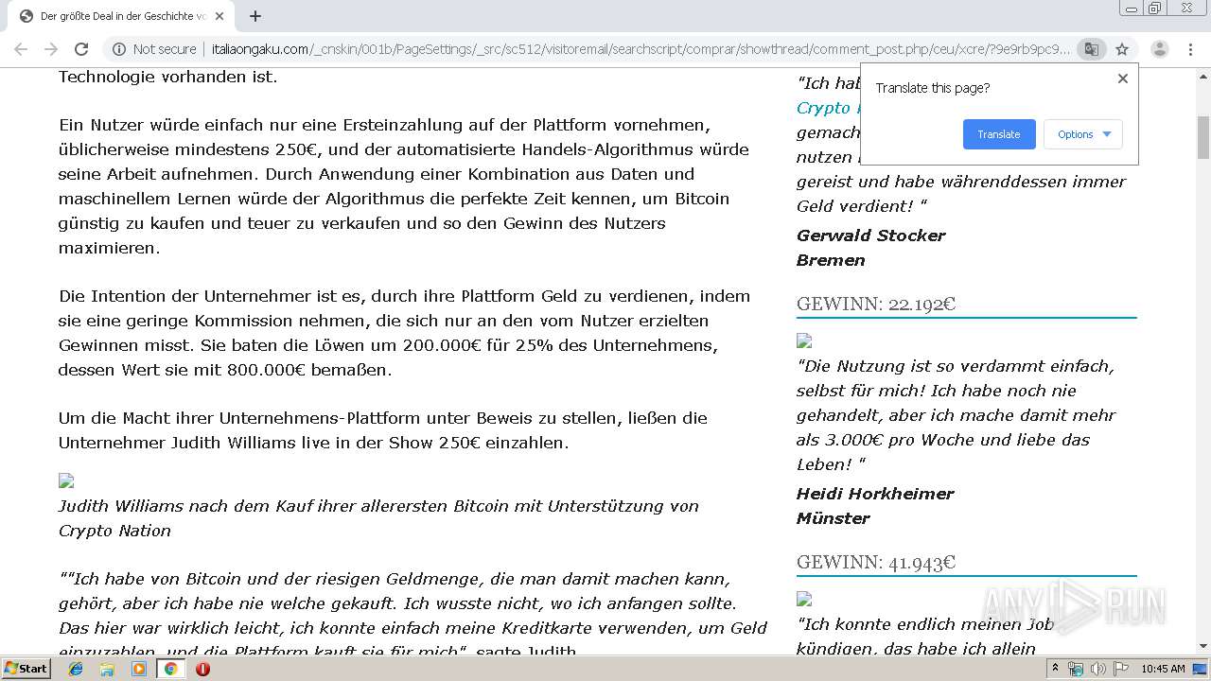This screenshot has width=1211, height=681.
Task: Open the network tray icon
Action: pos(1076,669)
